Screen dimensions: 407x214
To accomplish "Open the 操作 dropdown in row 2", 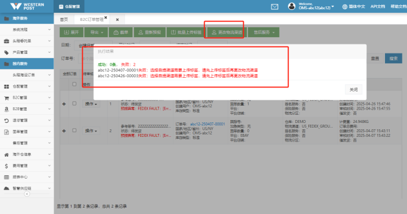I will click(91, 131).
